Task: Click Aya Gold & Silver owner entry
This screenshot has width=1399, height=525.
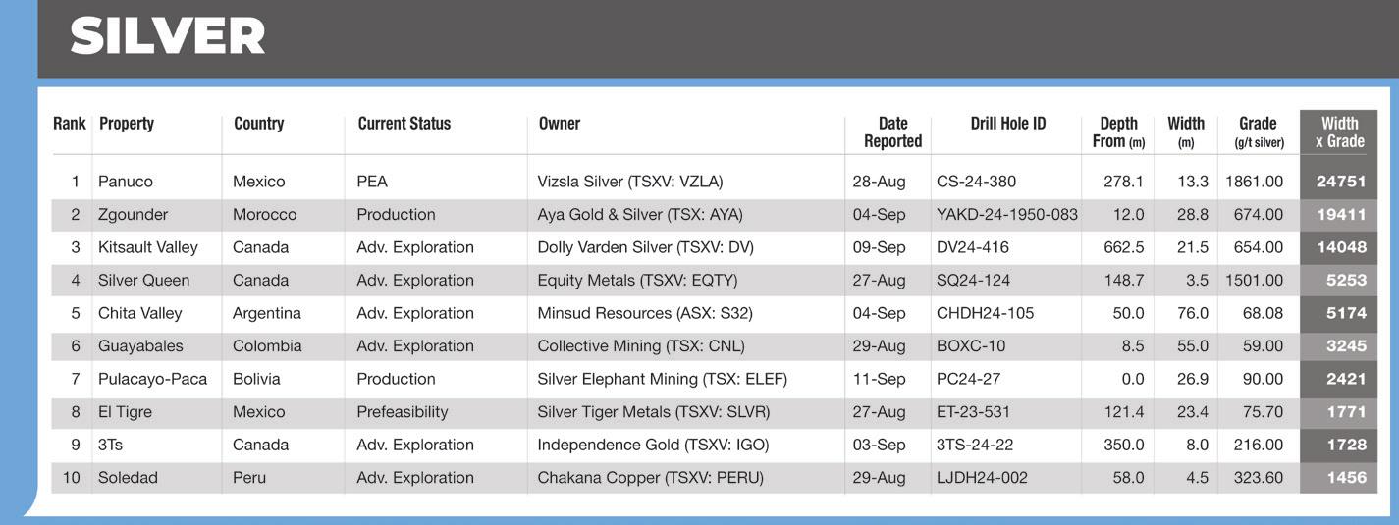Action: coord(639,215)
